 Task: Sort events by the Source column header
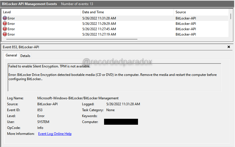click(x=201, y=12)
